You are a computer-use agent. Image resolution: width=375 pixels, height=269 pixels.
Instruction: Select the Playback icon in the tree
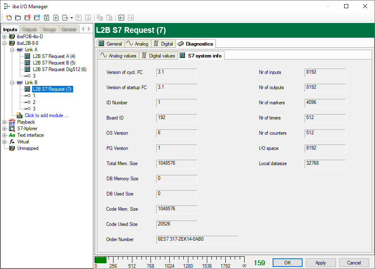(12, 122)
